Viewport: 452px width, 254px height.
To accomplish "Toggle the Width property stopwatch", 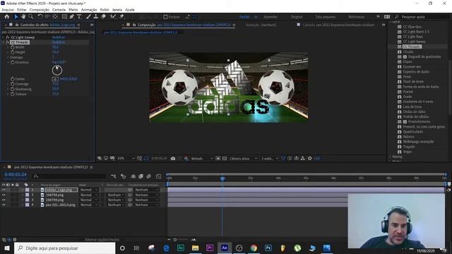I will (13, 47).
